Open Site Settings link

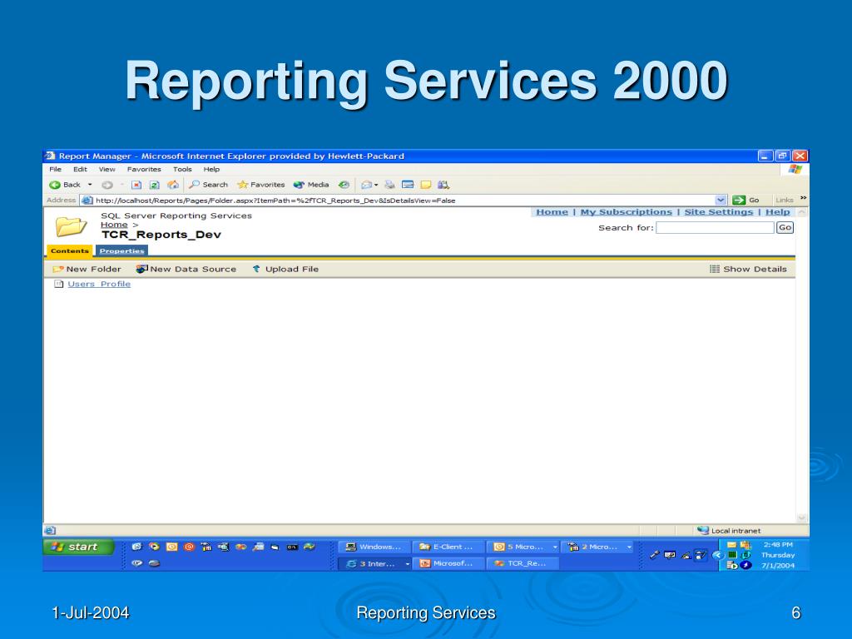click(718, 212)
